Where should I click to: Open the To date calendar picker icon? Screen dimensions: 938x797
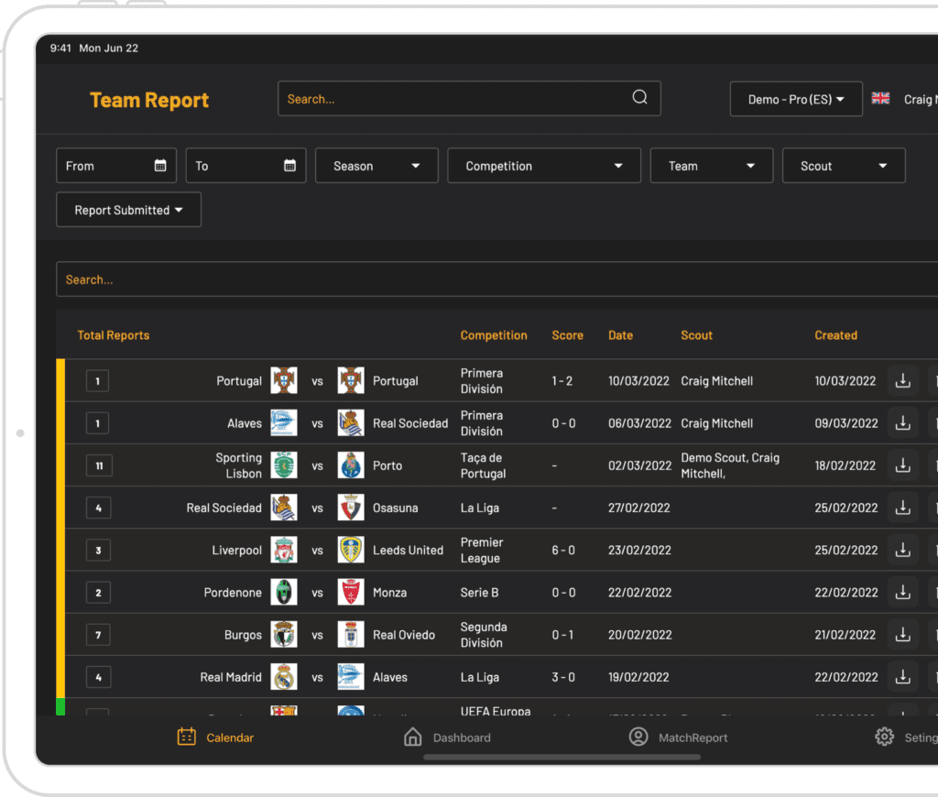pyautogui.click(x=289, y=166)
